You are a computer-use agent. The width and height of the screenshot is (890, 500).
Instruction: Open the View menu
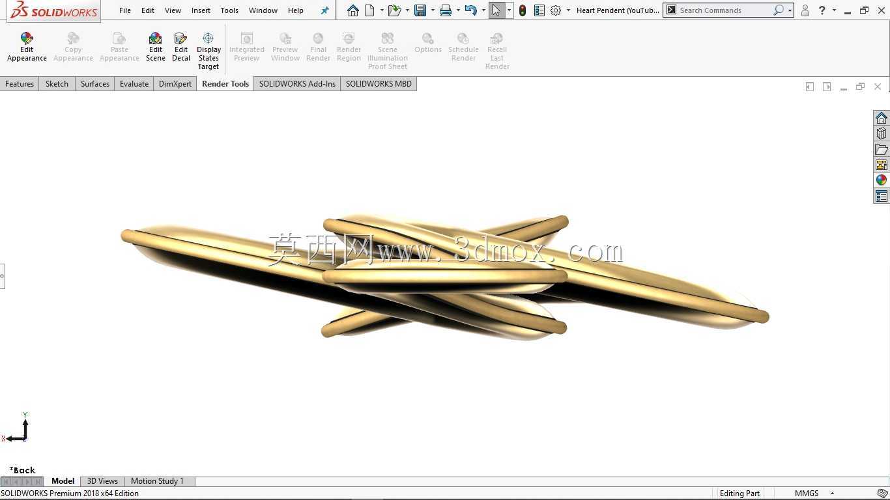(173, 10)
